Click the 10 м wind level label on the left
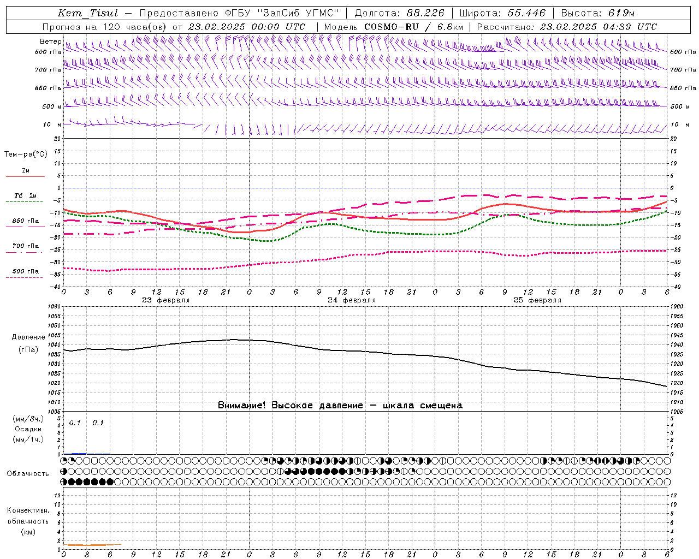 pyautogui.click(x=52, y=124)
